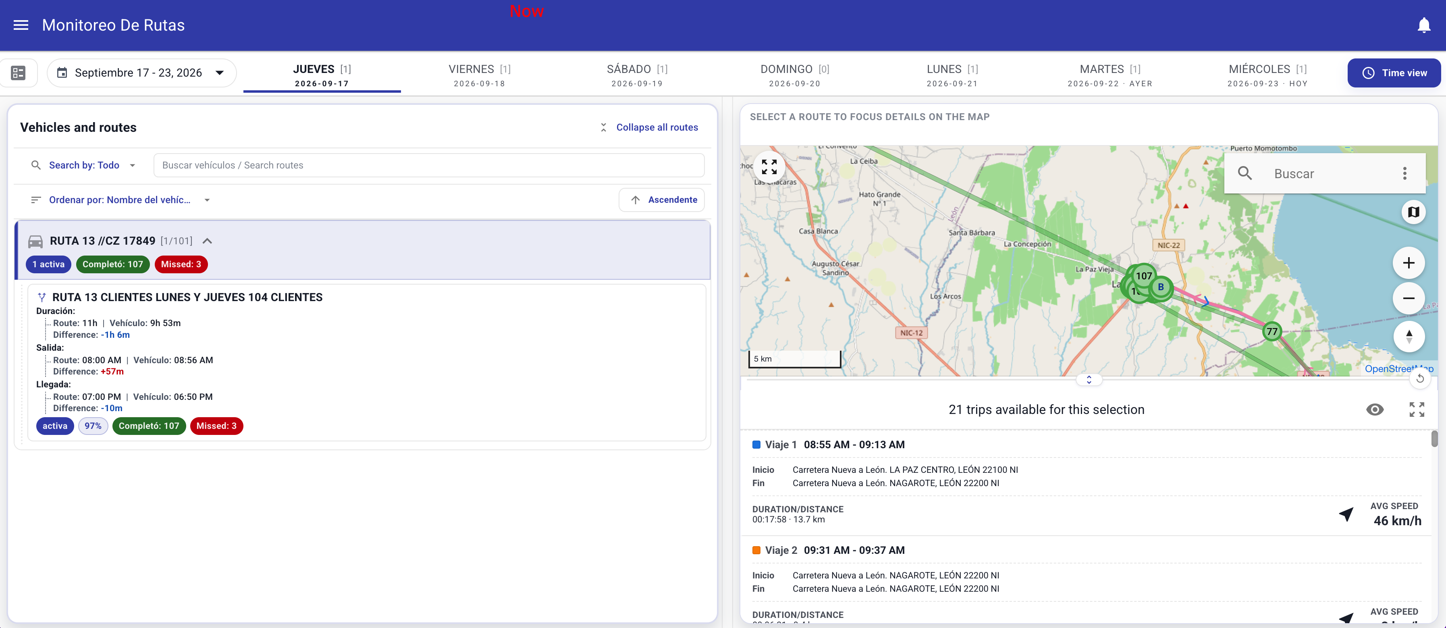Click the RUTA 13 car icon
The height and width of the screenshot is (628, 1446).
pyautogui.click(x=35, y=241)
